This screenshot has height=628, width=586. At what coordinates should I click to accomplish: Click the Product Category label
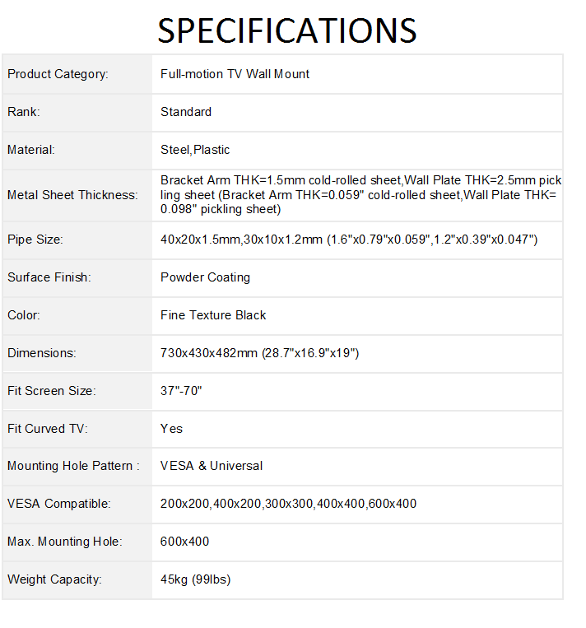pos(58,74)
